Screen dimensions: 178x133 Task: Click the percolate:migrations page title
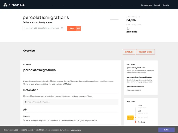pyautogui.click(x=46, y=17)
